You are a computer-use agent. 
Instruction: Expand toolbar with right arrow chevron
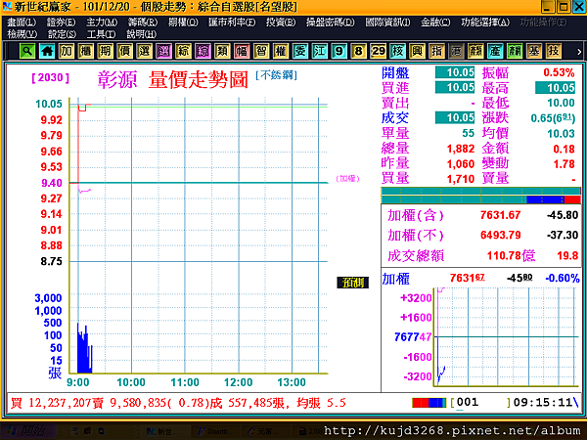[x=579, y=52]
